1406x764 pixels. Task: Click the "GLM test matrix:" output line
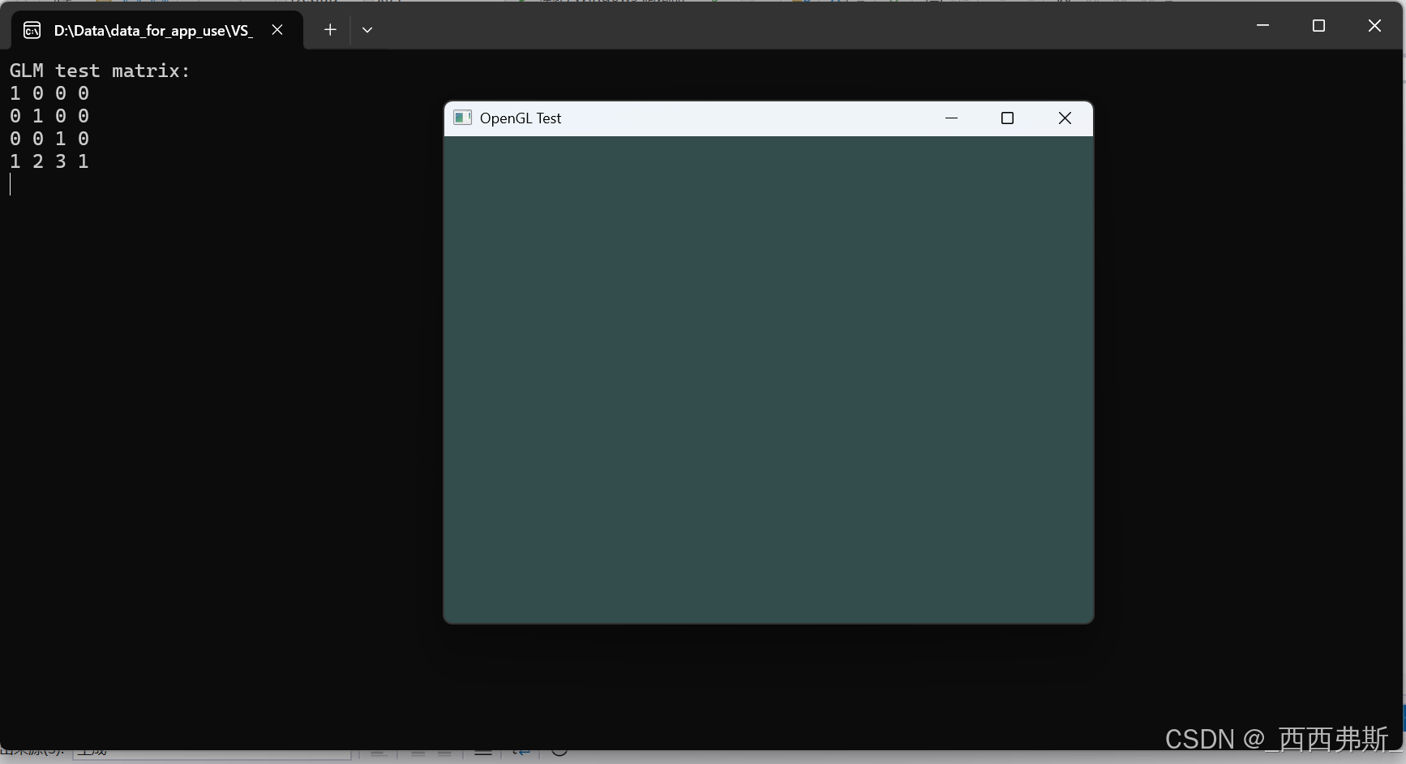point(99,71)
